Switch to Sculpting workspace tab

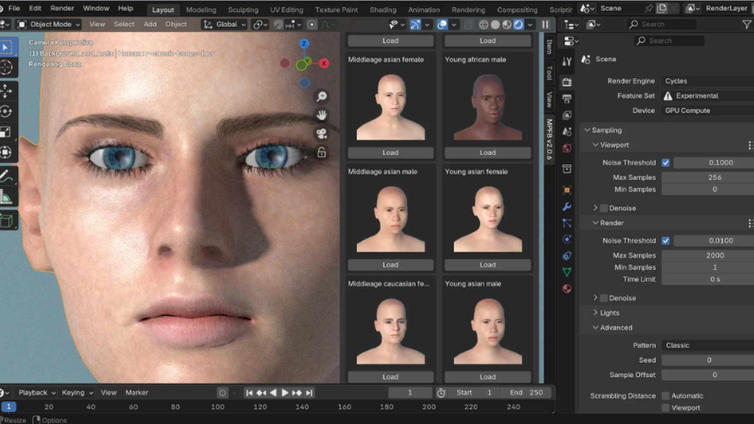coord(243,9)
